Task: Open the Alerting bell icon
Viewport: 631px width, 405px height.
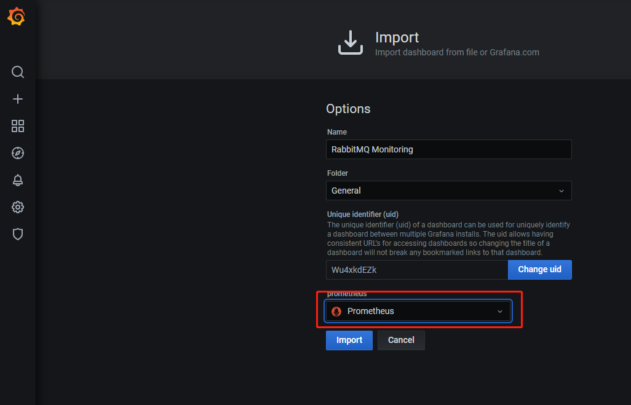Action: (x=18, y=180)
